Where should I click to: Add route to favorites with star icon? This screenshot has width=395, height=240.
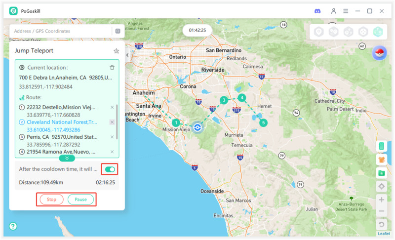(x=117, y=51)
